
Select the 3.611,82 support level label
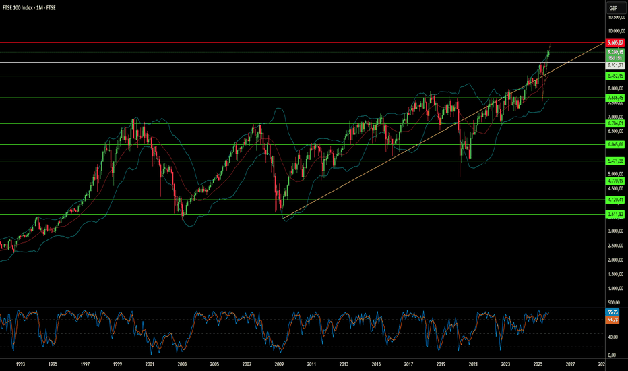pos(615,215)
